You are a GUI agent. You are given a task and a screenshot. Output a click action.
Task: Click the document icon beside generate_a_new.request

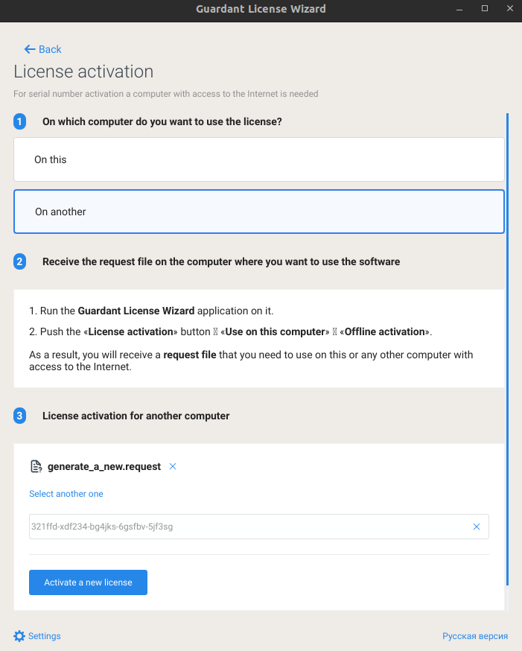pos(36,466)
